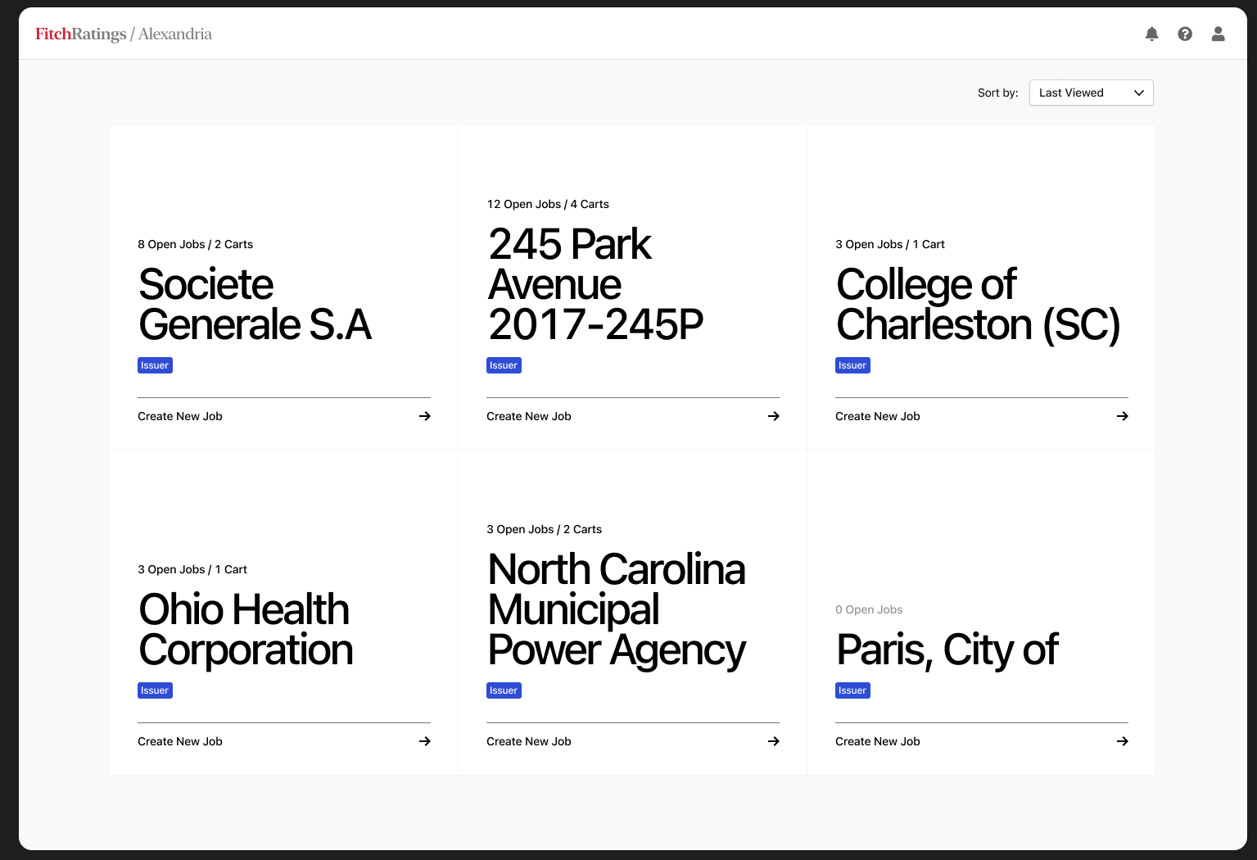Screen dimensions: 1257x860
Task: Click the arrow icon on College of Charleston card
Action: click(x=1123, y=416)
